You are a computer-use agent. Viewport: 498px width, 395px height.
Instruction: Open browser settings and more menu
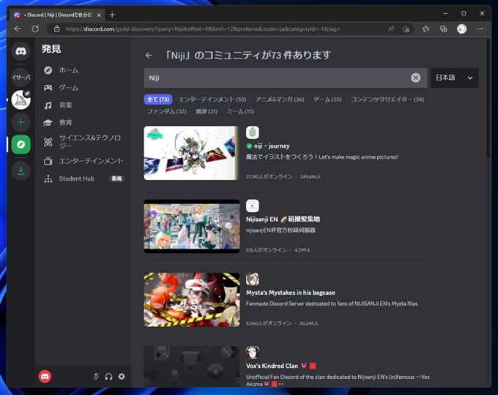(x=480, y=29)
